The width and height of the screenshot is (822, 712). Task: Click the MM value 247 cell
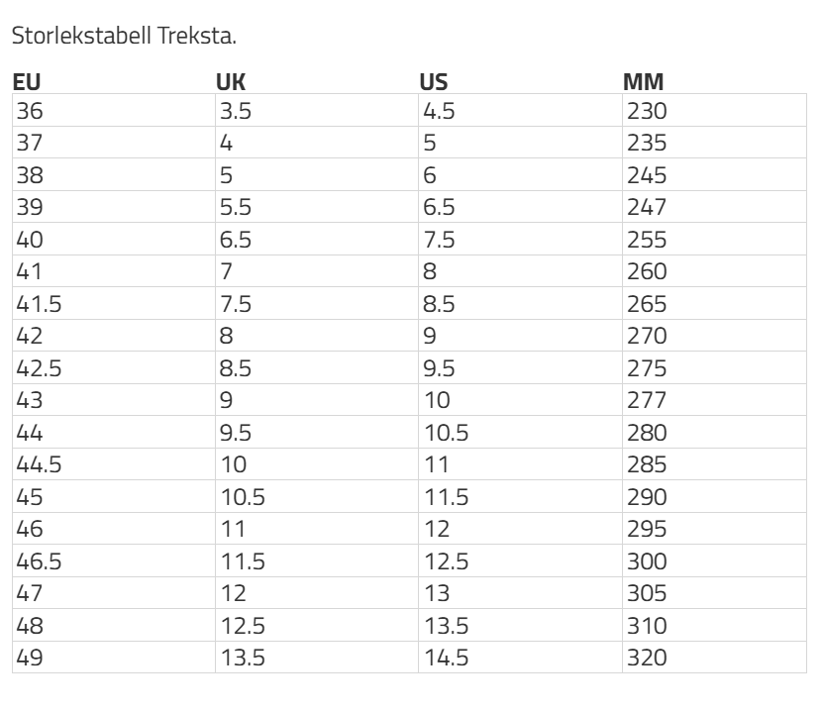tap(714, 207)
